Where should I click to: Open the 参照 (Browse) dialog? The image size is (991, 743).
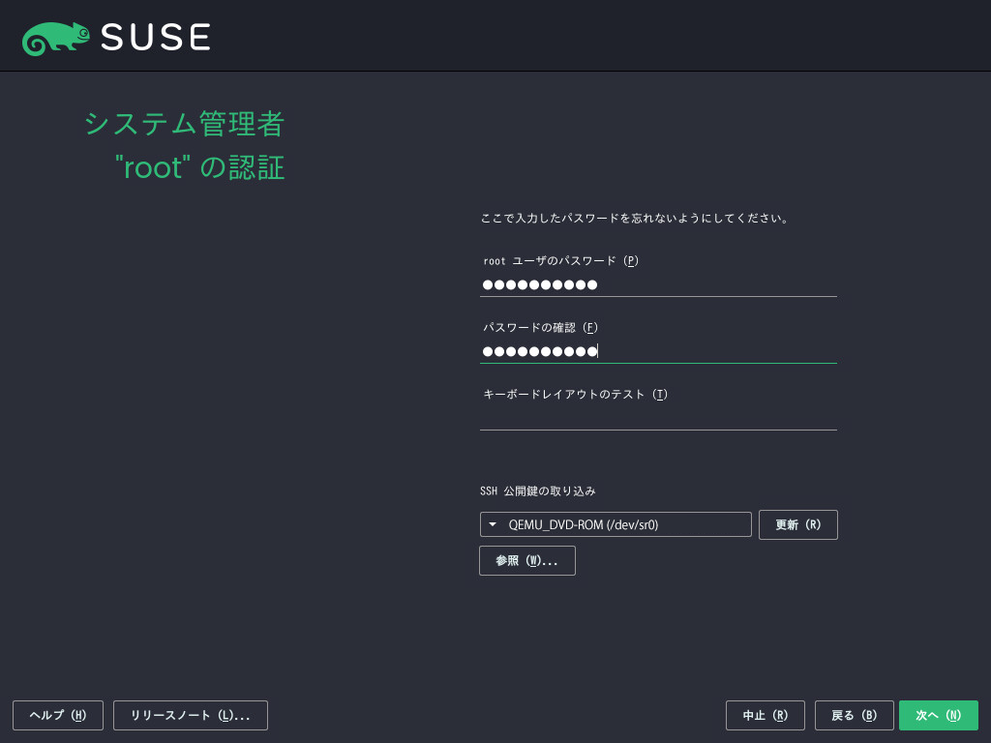click(x=526, y=560)
